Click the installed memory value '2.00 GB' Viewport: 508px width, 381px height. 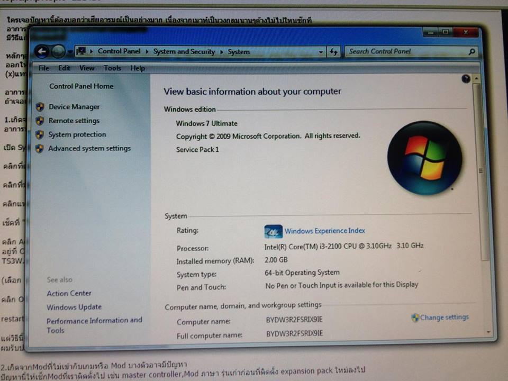tap(276, 260)
